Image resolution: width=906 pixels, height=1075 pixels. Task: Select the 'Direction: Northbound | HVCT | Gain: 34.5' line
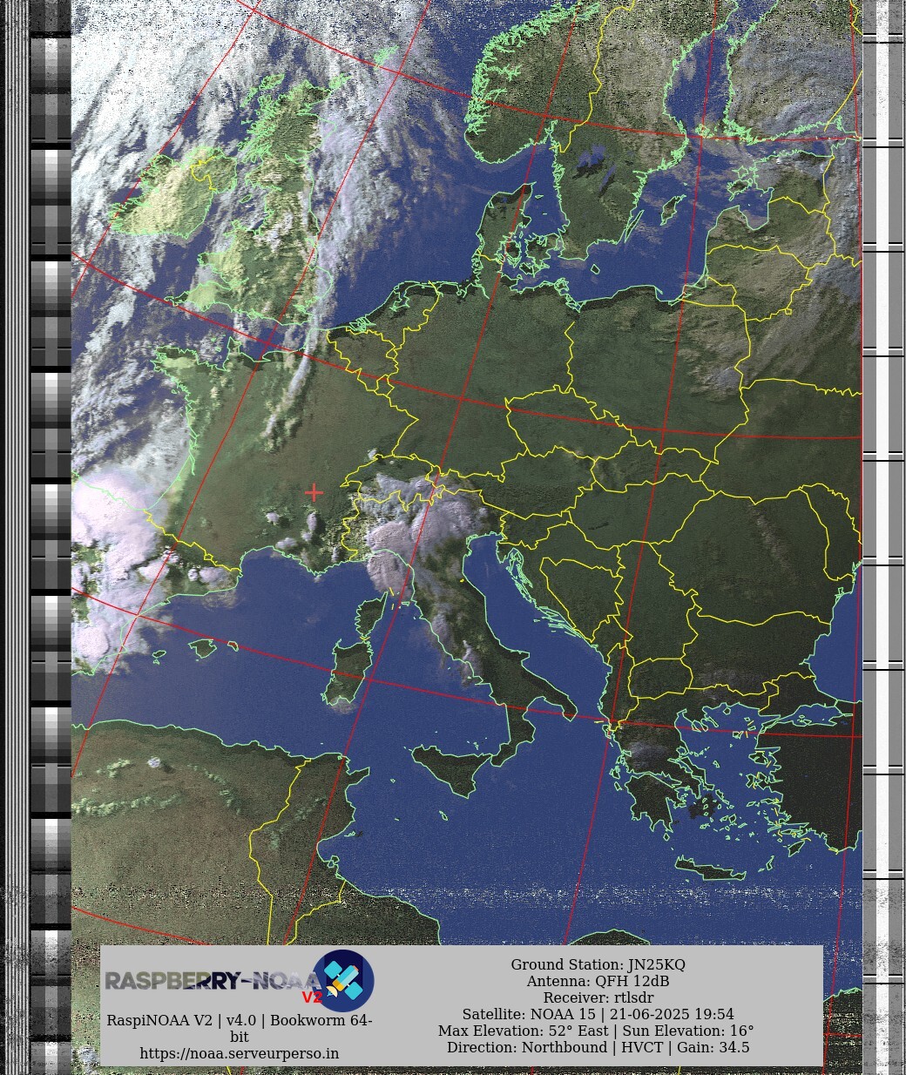point(598,1047)
